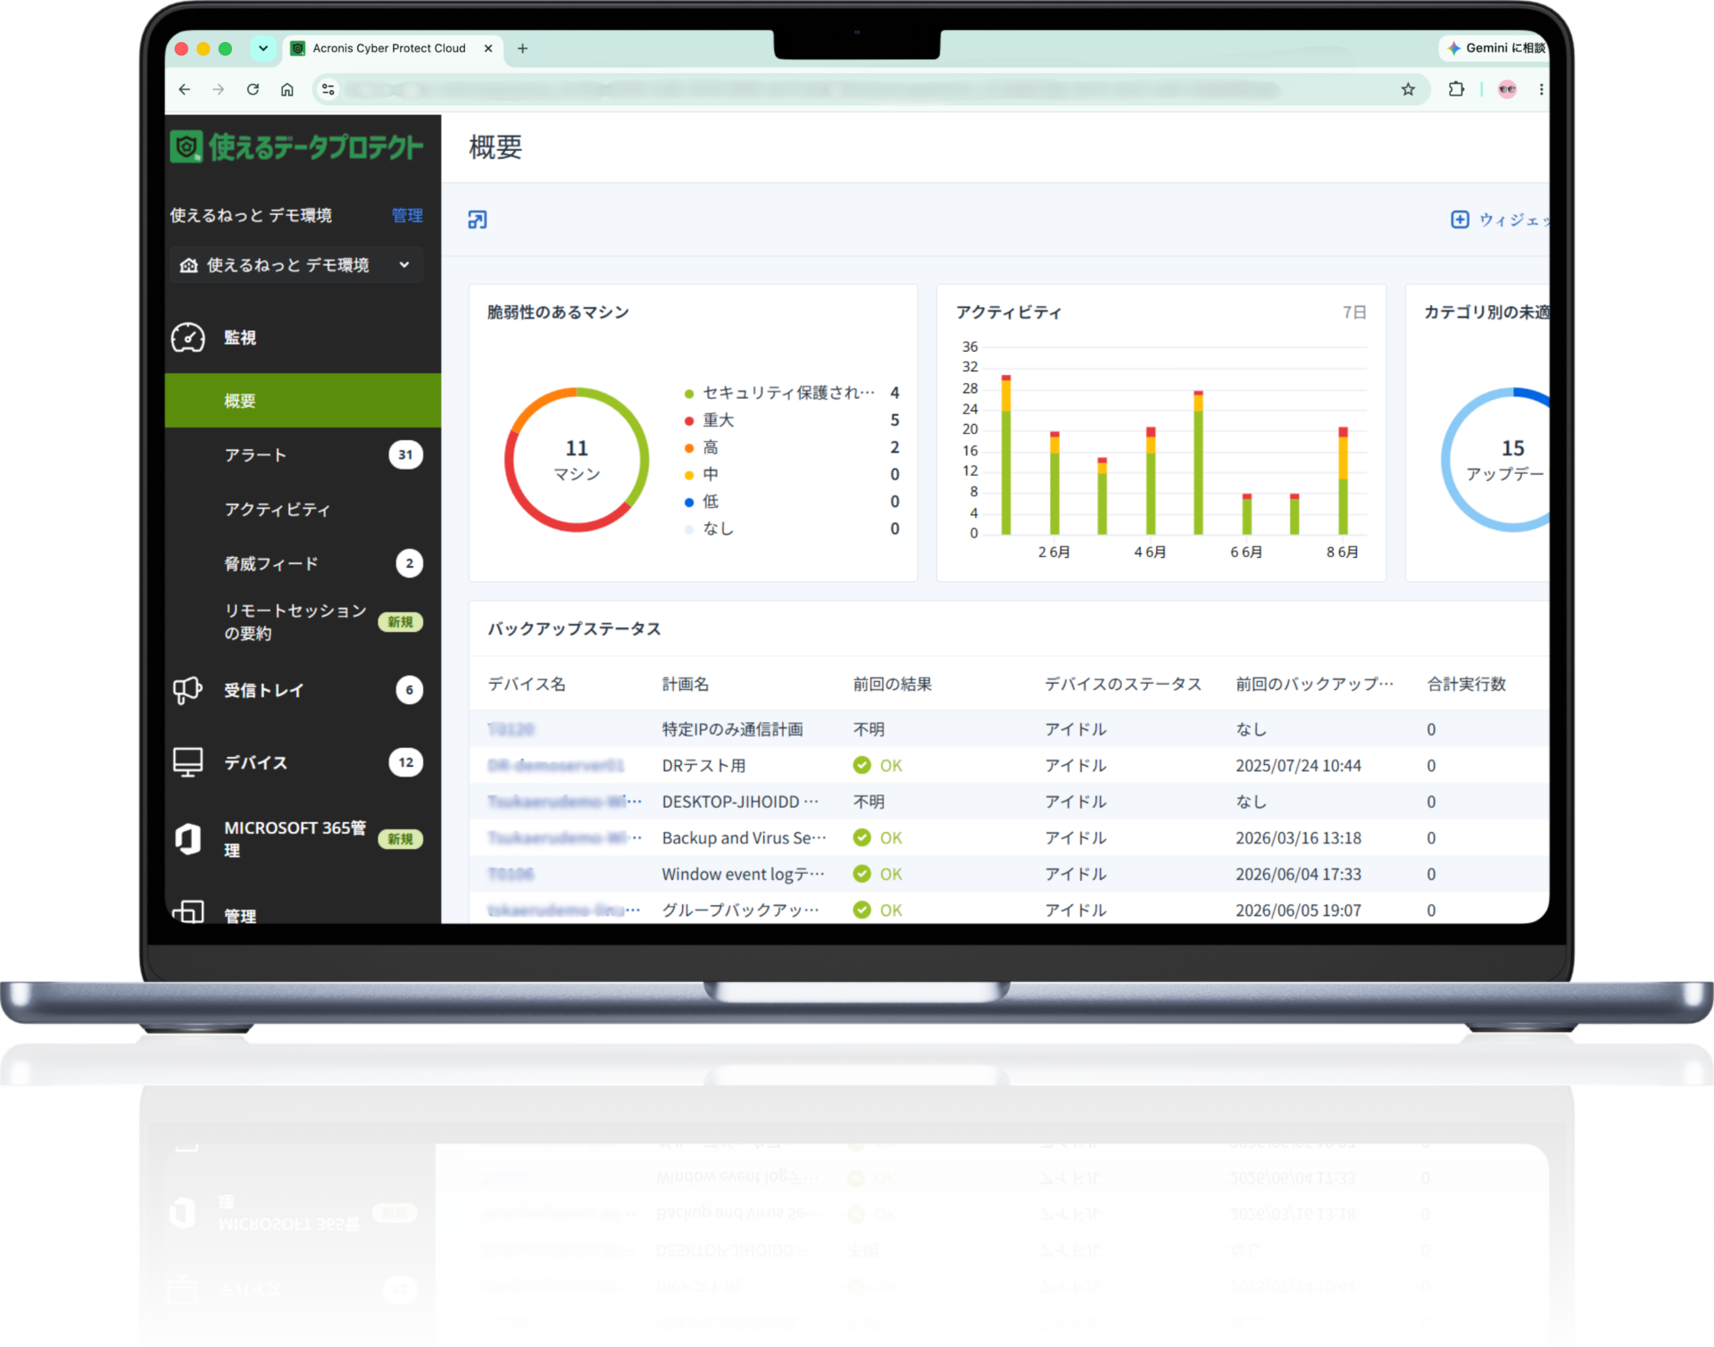Click the デバイス monitor icon
This screenshot has height=1347, width=1714.
pos(187,762)
